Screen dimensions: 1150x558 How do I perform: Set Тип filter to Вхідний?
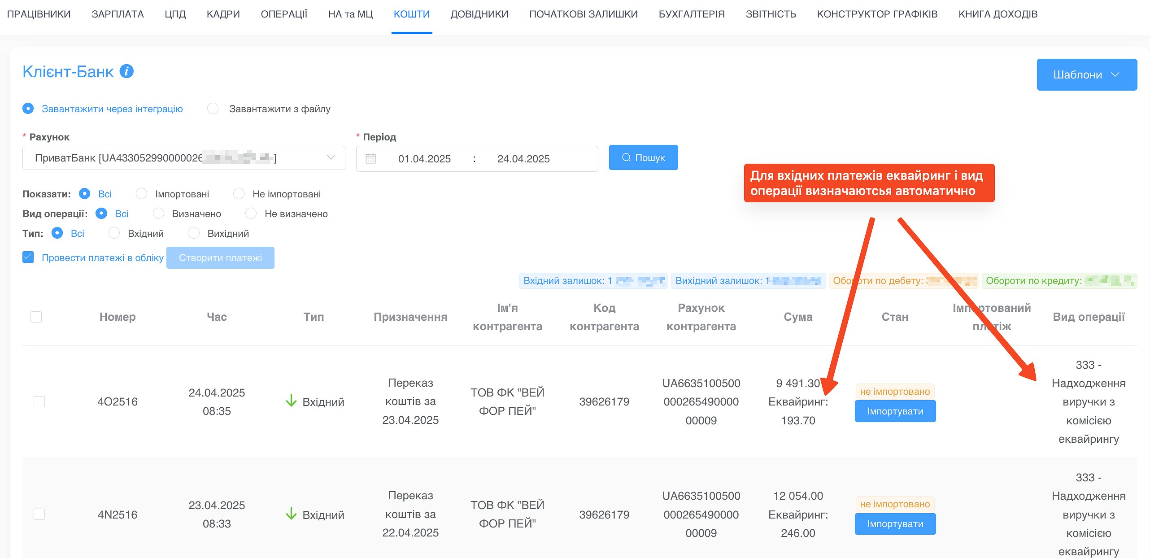click(114, 233)
